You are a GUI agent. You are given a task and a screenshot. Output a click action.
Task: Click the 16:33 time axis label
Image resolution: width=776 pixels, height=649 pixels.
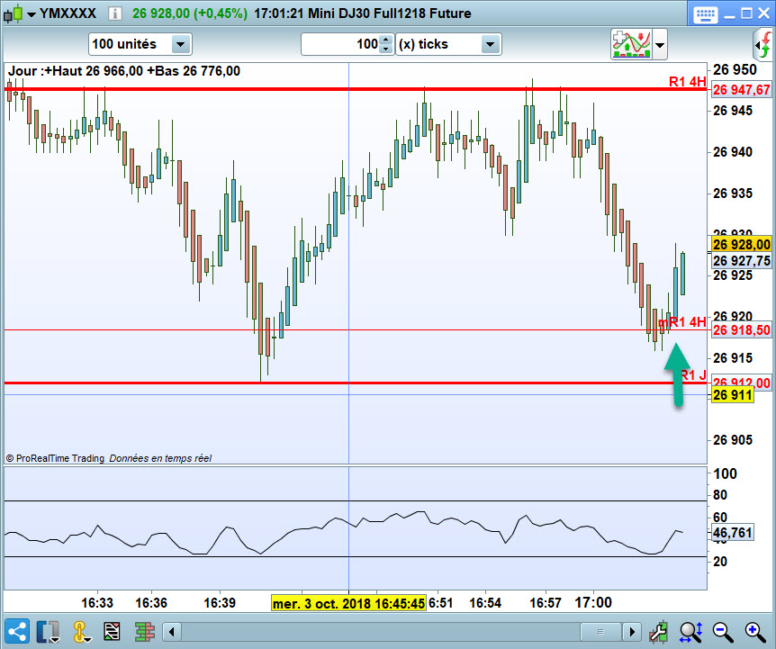97,603
